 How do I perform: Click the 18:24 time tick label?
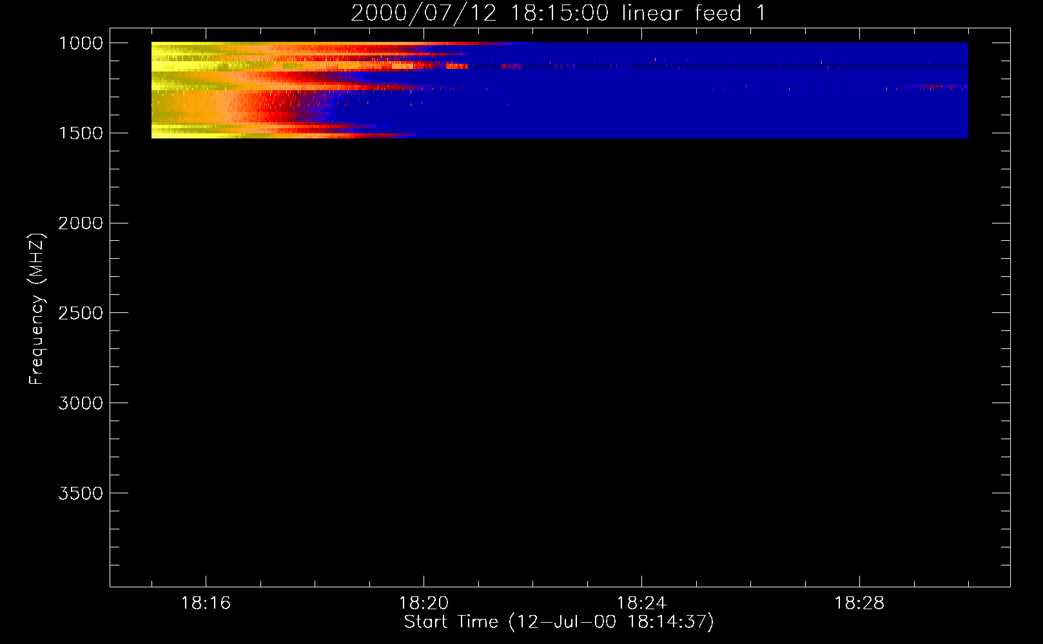pos(641,603)
